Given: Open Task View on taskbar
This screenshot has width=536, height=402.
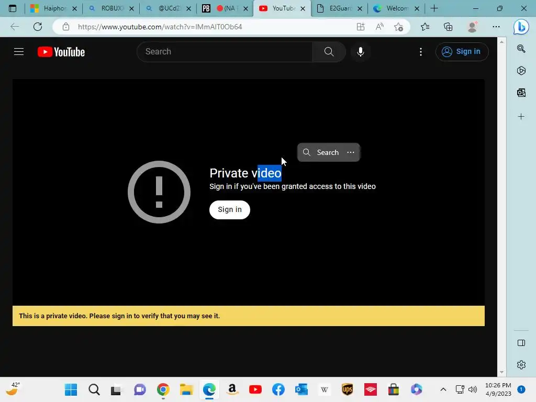Looking at the screenshot, I should [116, 389].
